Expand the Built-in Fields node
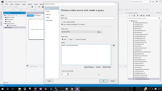 click(x=4, y=17)
